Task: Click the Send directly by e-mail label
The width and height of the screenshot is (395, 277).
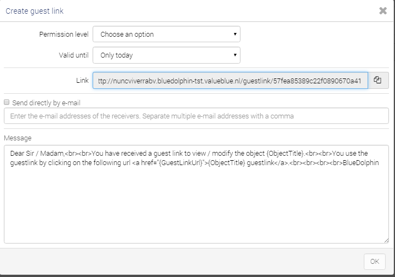Action: pos(47,103)
